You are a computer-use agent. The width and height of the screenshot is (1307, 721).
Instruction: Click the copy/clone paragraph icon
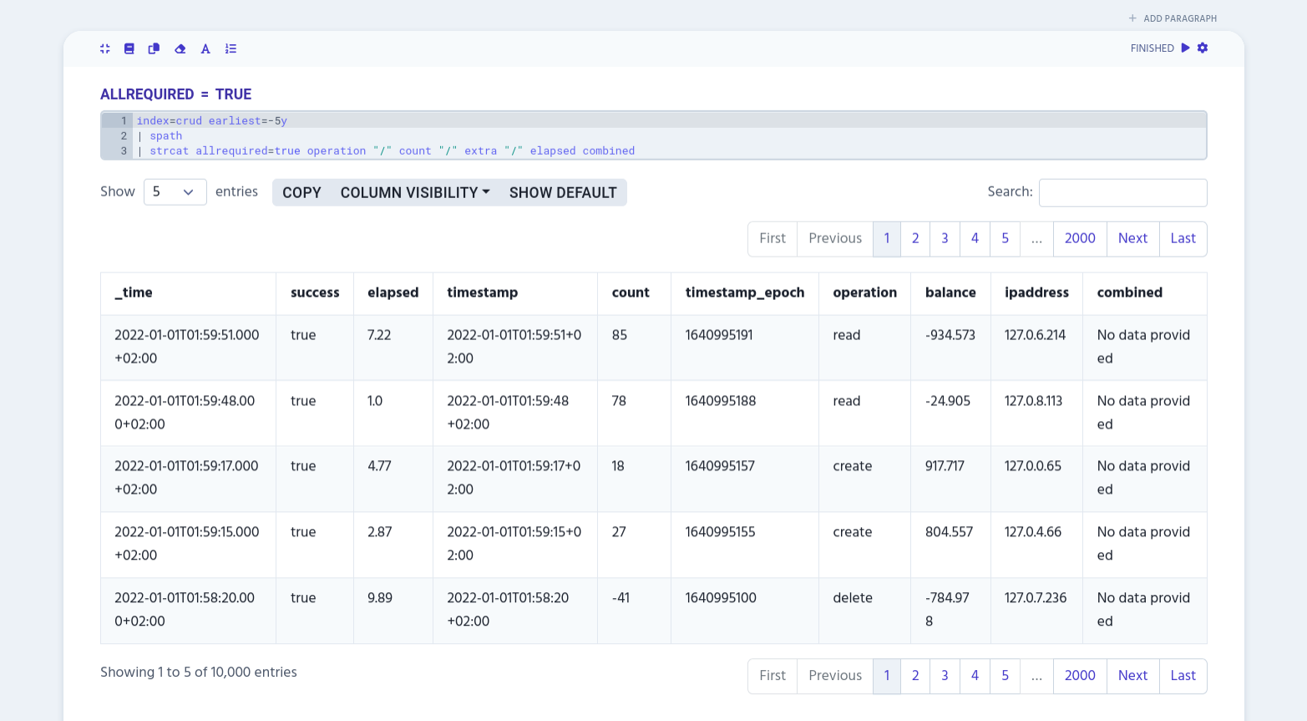(x=154, y=48)
